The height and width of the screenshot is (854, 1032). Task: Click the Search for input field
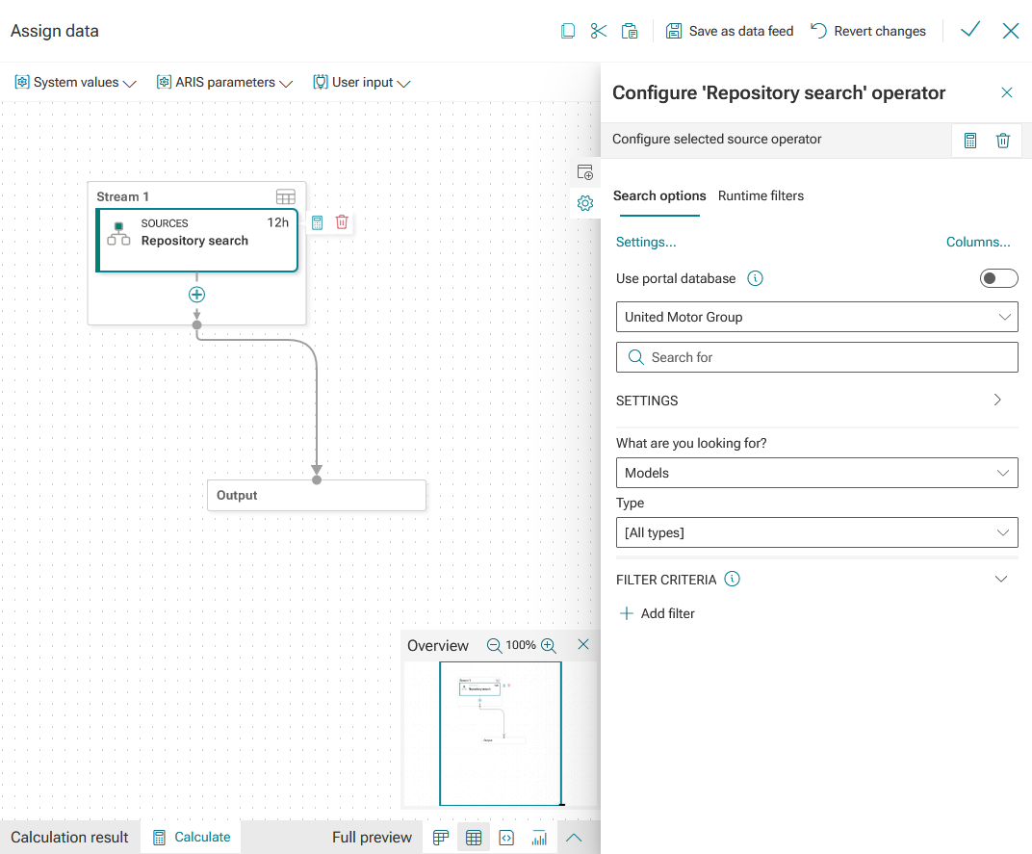coord(816,357)
